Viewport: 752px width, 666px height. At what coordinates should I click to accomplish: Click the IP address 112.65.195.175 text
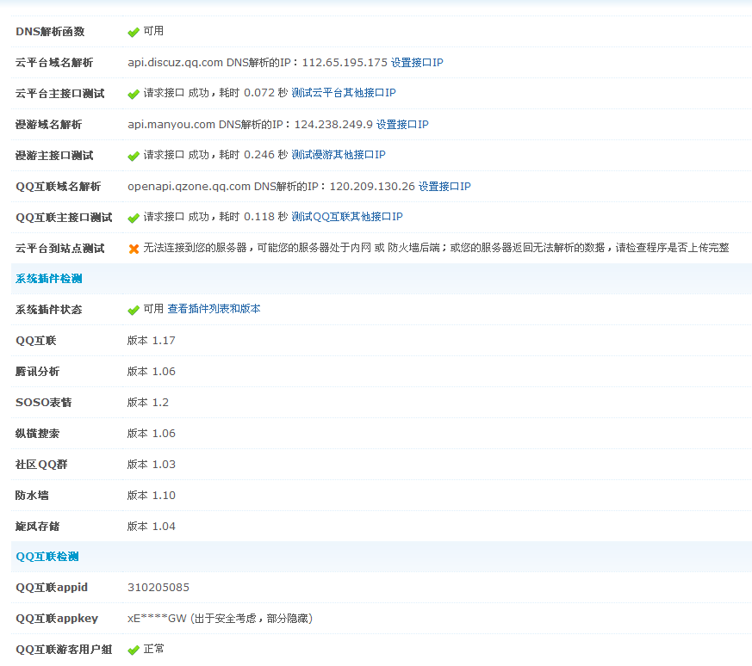click(x=345, y=62)
